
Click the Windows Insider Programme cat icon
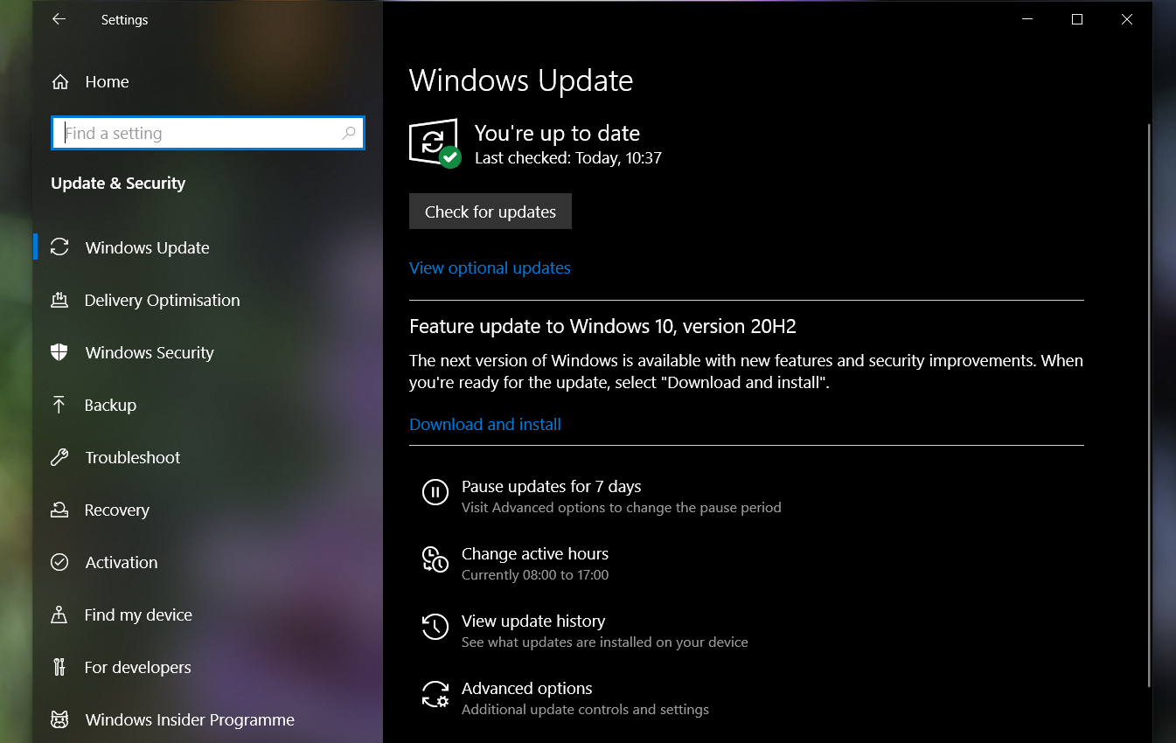pyautogui.click(x=59, y=719)
